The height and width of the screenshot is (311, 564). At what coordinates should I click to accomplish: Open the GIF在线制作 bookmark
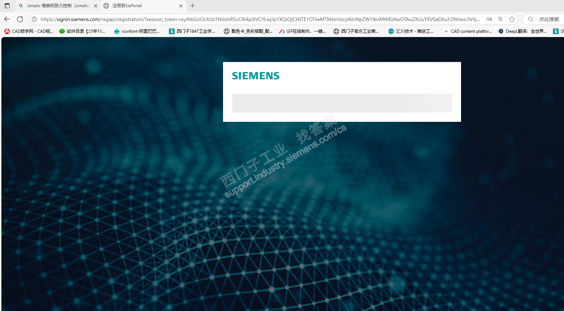click(302, 31)
